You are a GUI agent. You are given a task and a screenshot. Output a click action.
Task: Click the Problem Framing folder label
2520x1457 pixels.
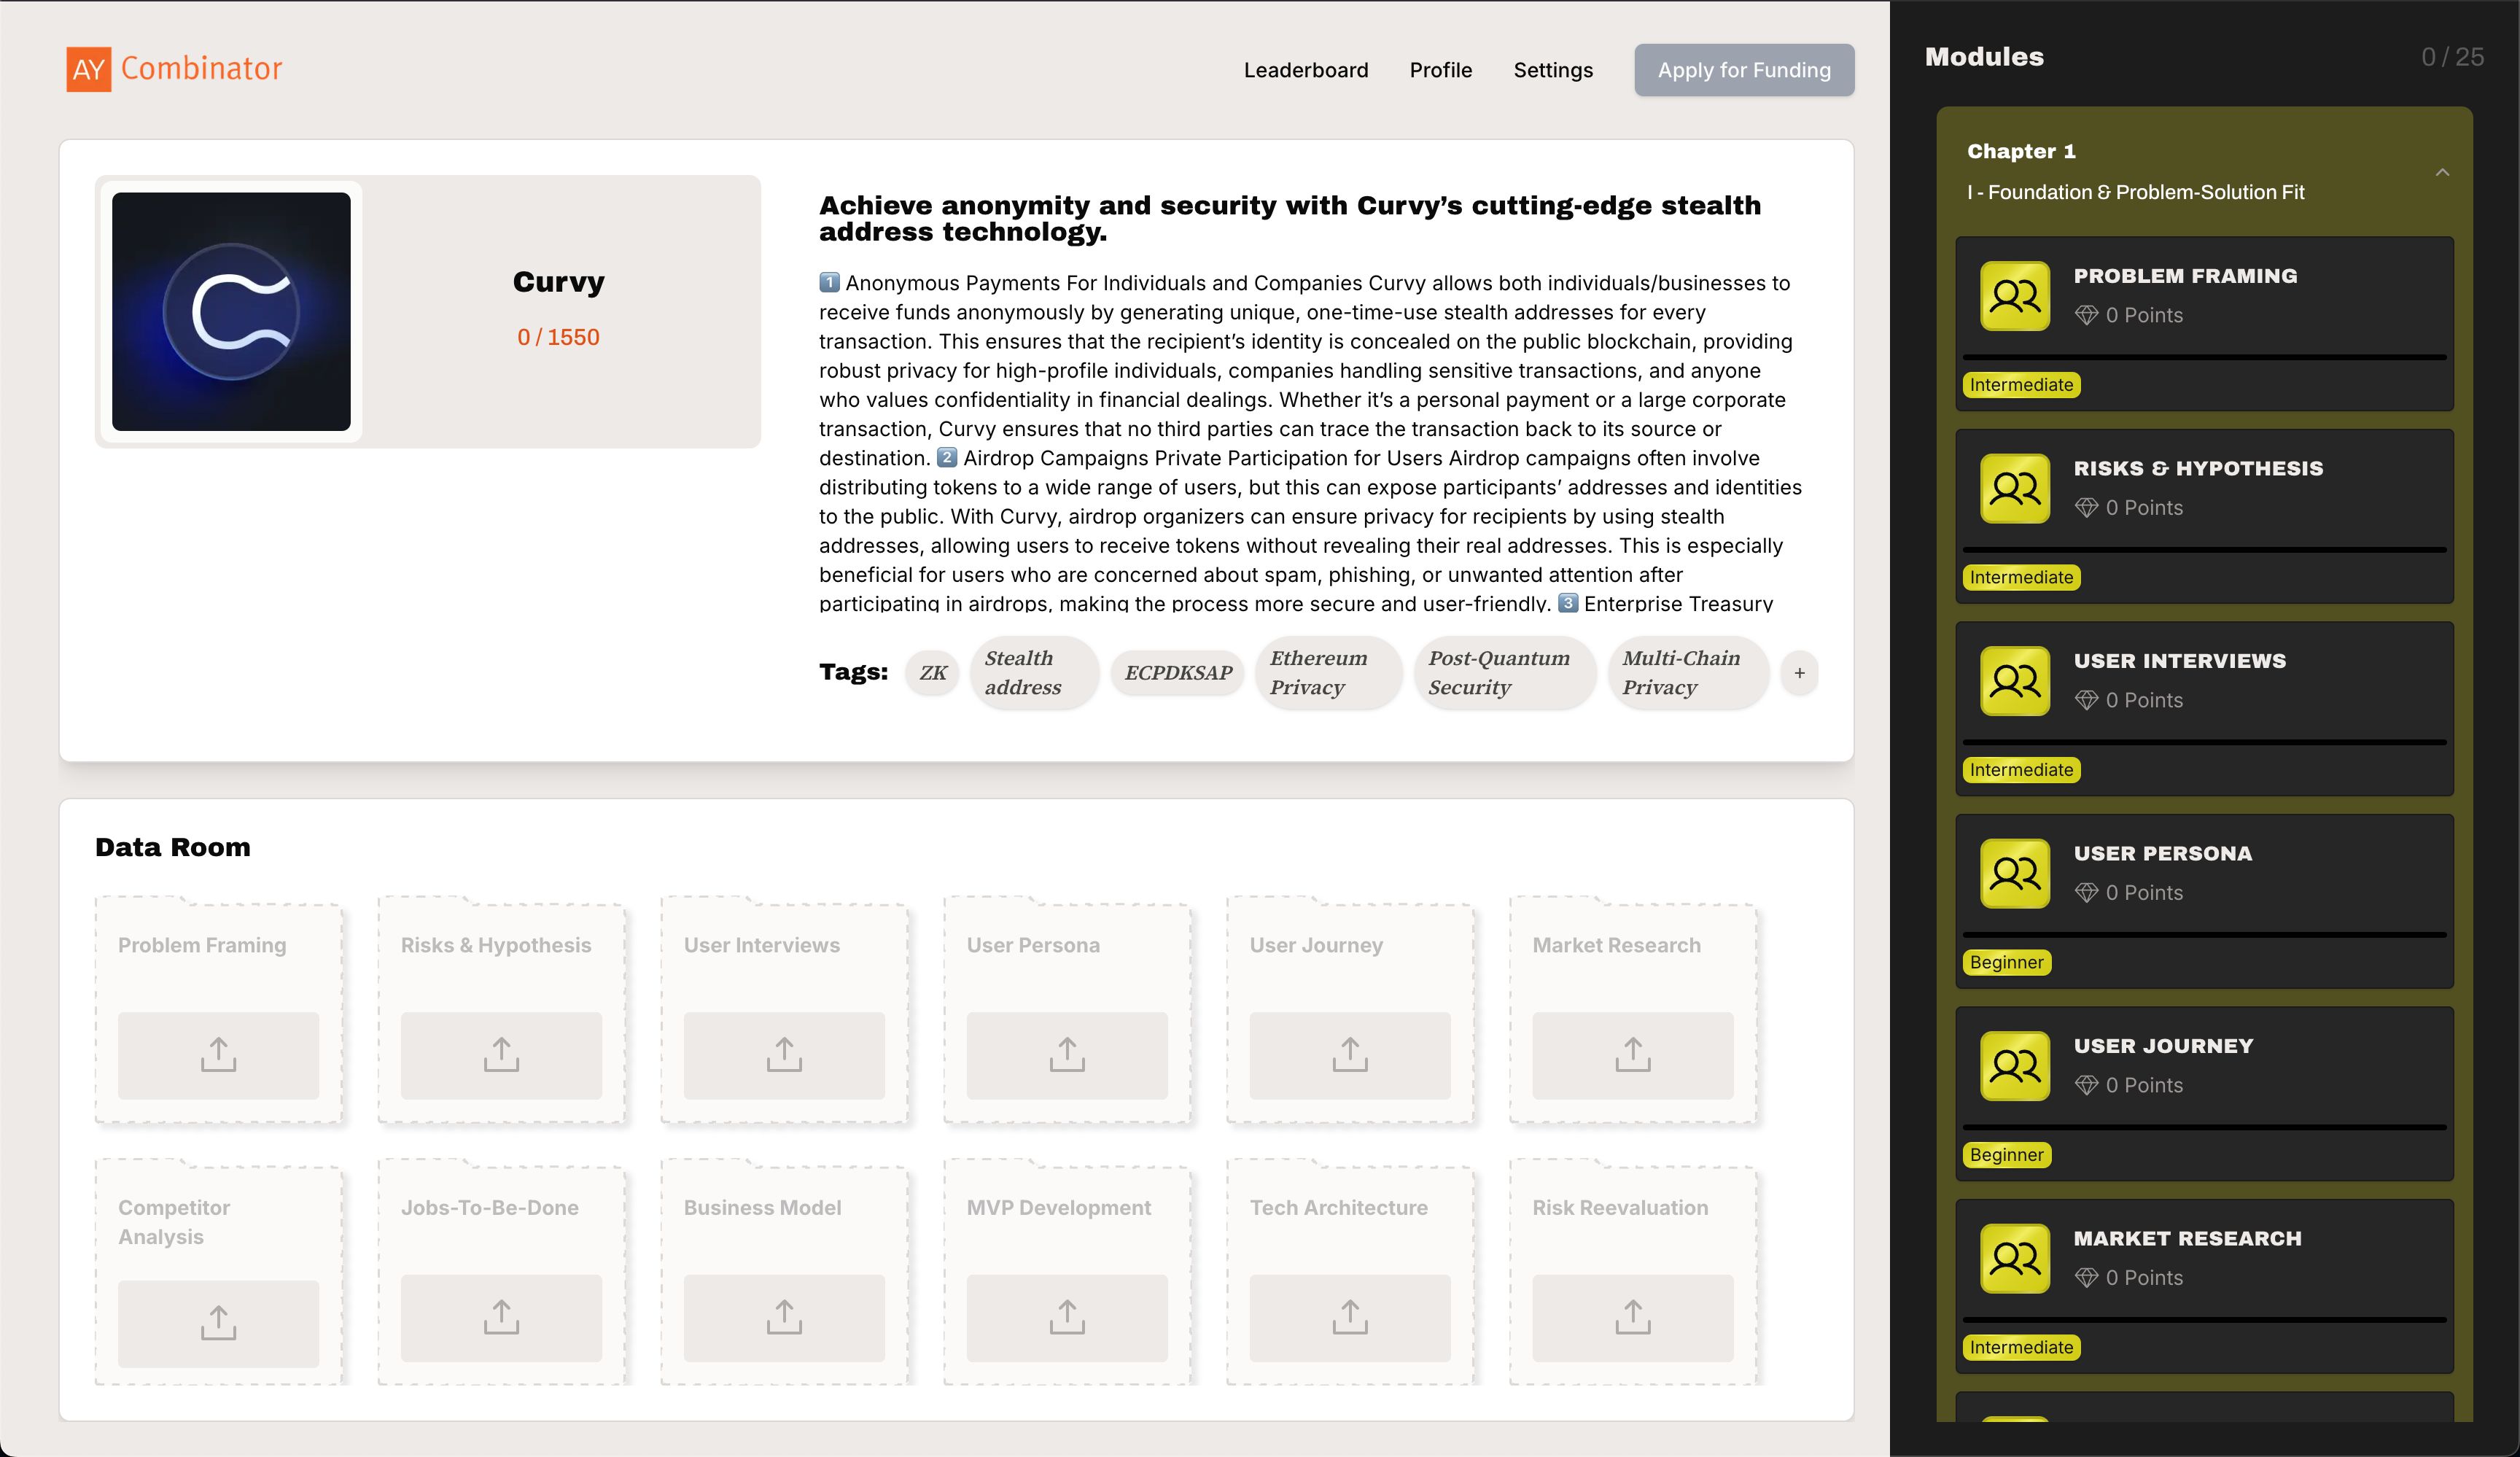(202, 945)
